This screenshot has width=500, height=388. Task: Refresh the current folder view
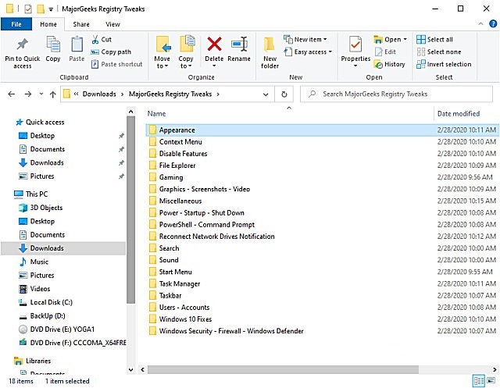click(x=284, y=94)
